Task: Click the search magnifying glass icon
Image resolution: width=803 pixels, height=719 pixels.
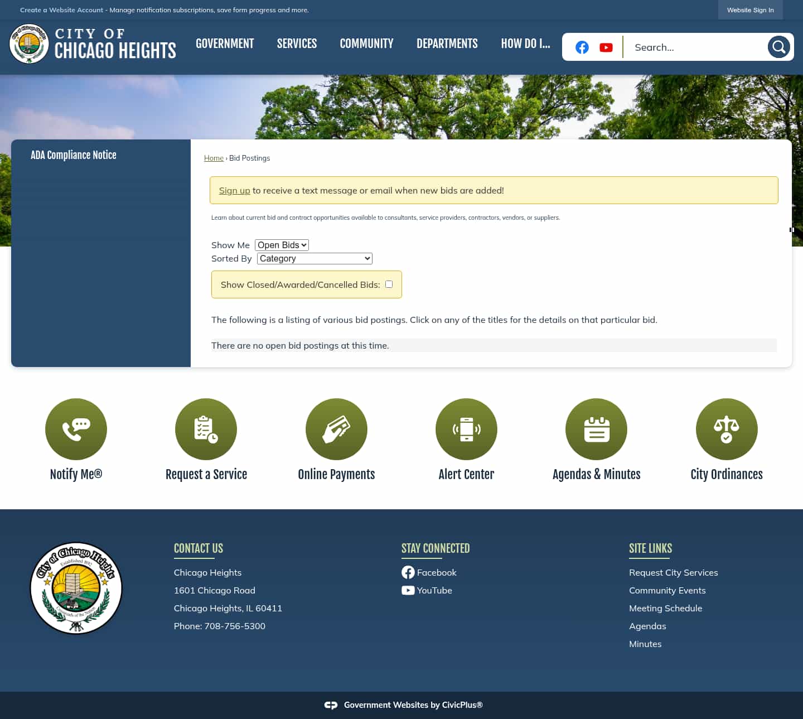Action: pos(778,47)
